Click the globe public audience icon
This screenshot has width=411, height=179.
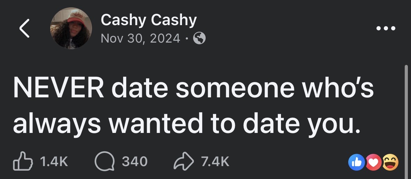(x=199, y=39)
